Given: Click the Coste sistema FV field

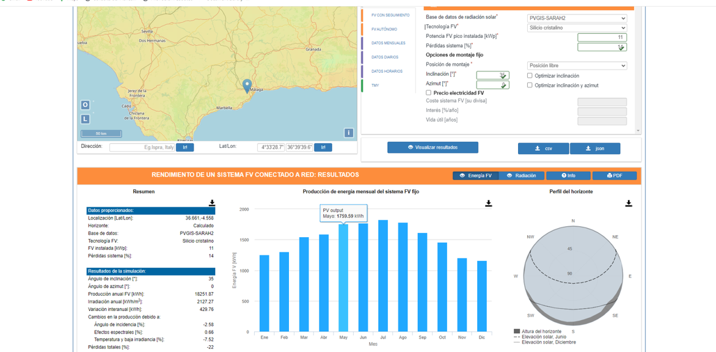Looking at the screenshot, I should tap(602, 102).
